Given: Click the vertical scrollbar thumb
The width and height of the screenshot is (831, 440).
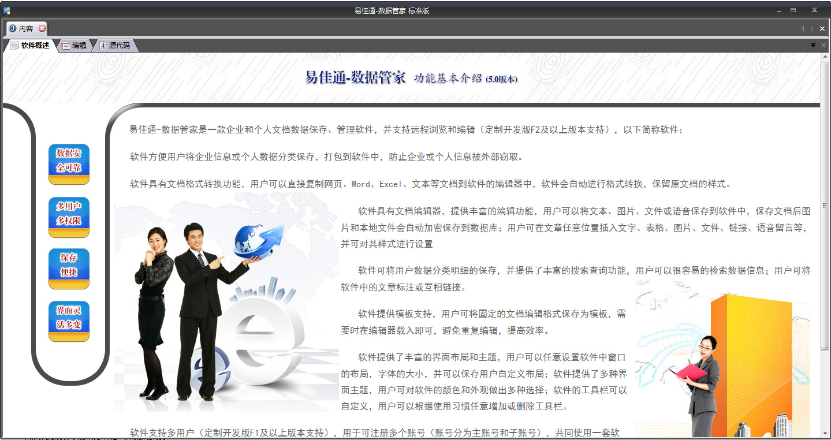Looking at the screenshot, I should [x=825, y=205].
